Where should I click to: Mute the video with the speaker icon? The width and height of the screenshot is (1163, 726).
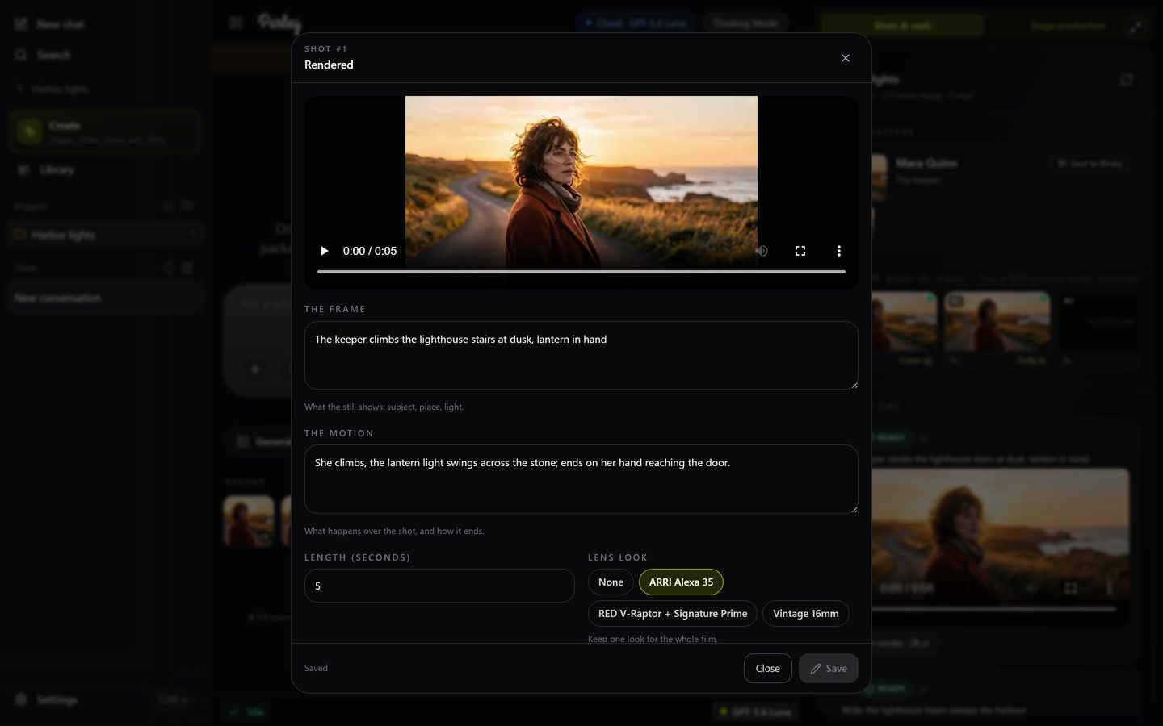pyautogui.click(x=761, y=251)
